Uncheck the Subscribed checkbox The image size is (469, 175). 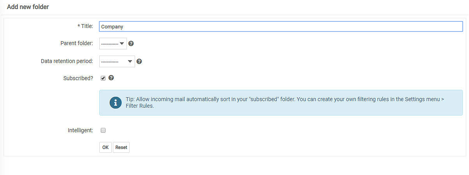pos(103,78)
